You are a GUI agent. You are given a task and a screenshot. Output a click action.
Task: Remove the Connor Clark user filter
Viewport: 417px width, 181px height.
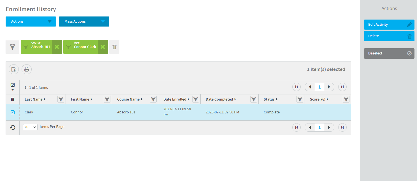[x=103, y=47]
